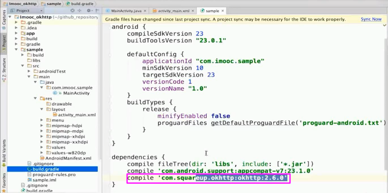Expand the values-w820dp folder
Image resolution: width=388 pixels, height=193 pixels.
click(x=41, y=153)
